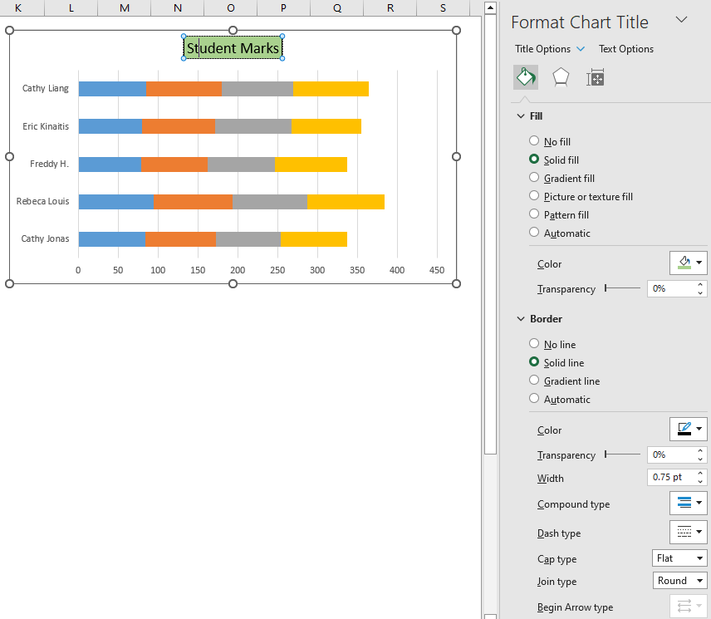Click Freddy H.'s gray bar segment

tap(241, 165)
